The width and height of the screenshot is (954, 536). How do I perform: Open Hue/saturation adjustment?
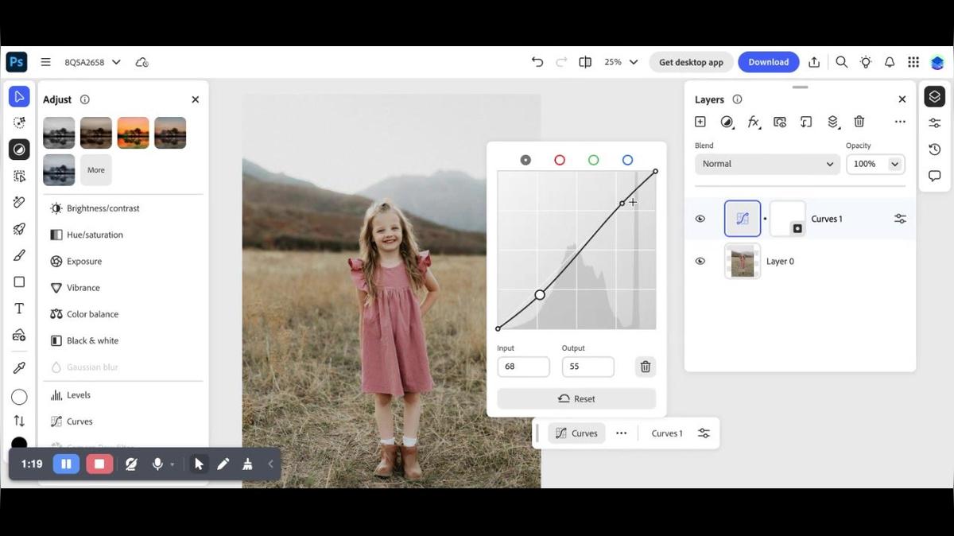tap(95, 235)
